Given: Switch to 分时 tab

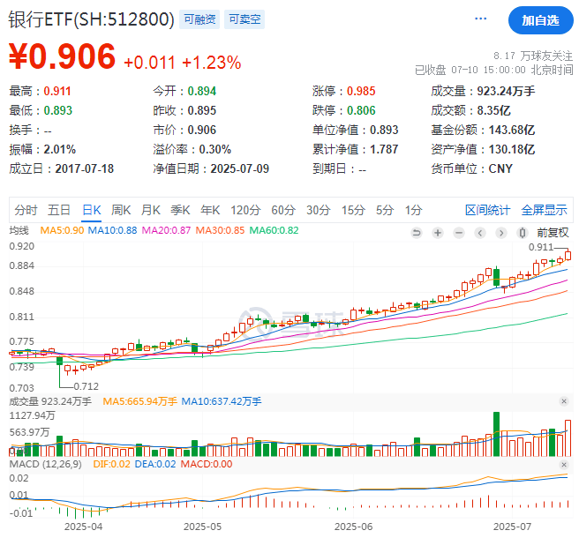Looking at the screenshot, I should [26, 210].
